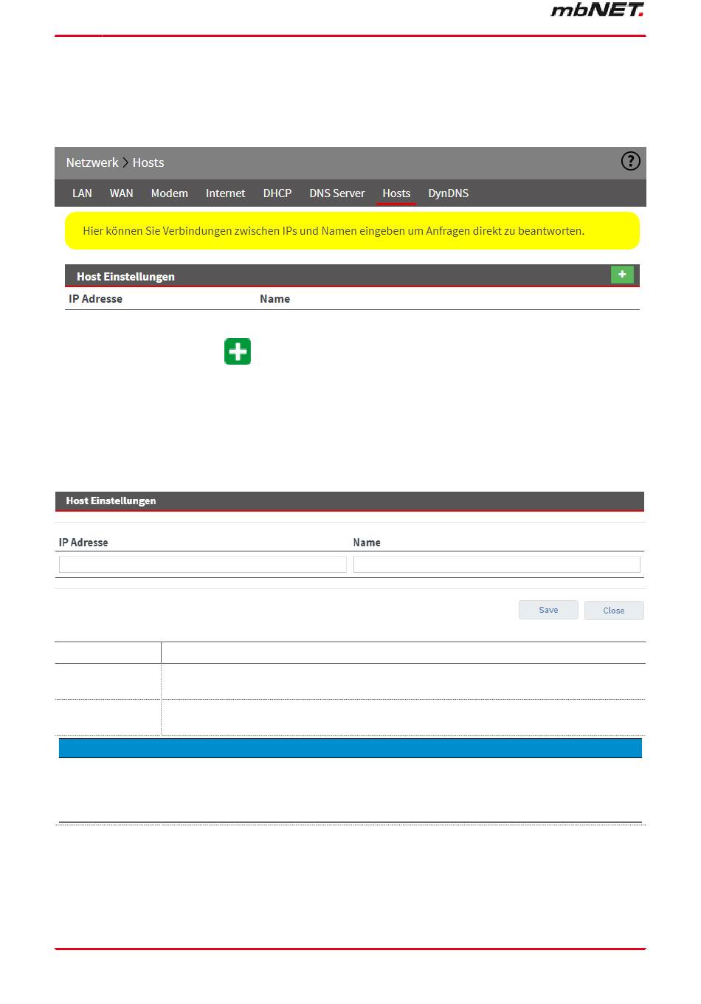Focus the Name input field
The height and width of the screenshot is (1004, 701).
click(496, 565)
